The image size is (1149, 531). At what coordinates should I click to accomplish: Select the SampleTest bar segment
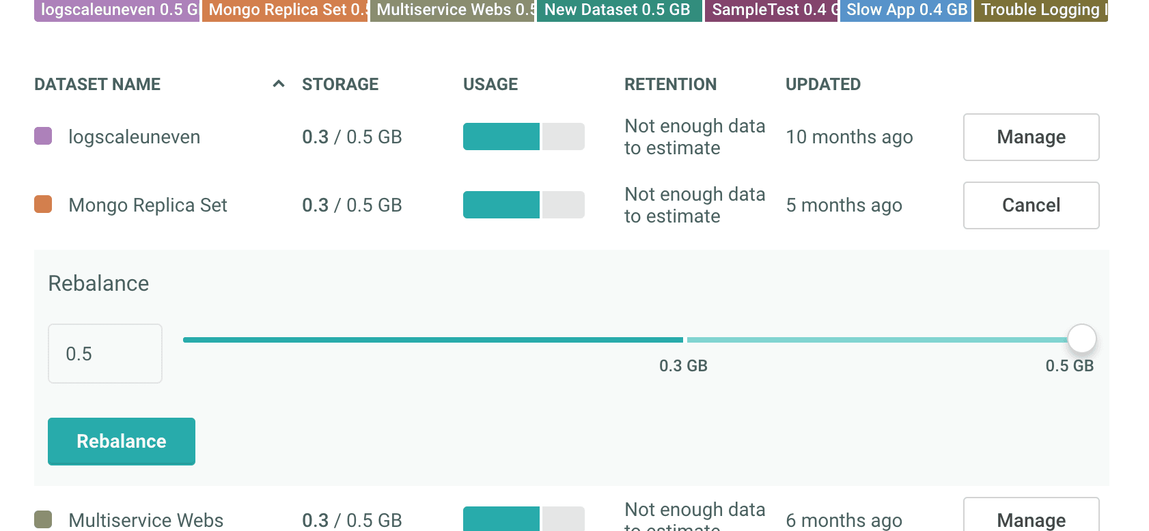[771, 10]
